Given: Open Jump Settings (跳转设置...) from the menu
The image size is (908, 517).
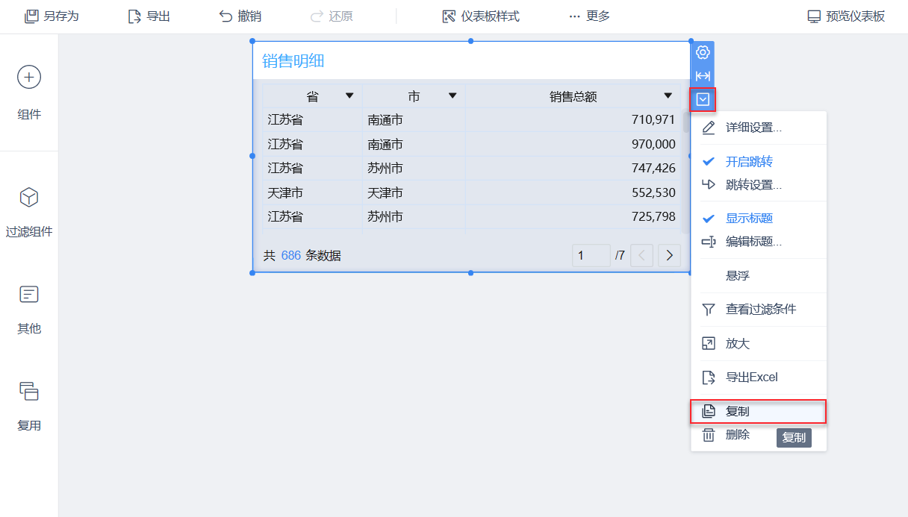Looking at the screenshot, I should [759, 184].
